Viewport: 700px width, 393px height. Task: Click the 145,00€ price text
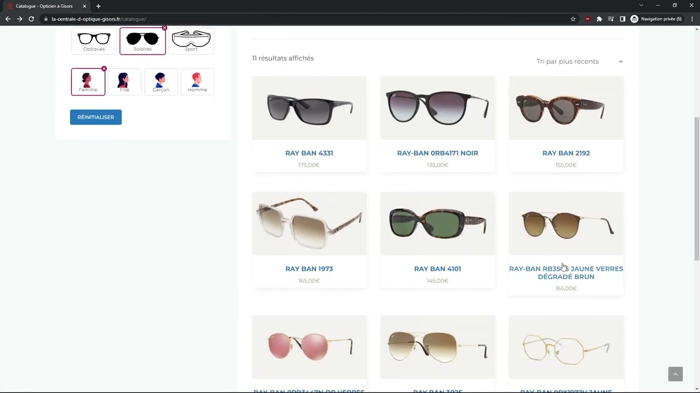[x=437, y=281]
